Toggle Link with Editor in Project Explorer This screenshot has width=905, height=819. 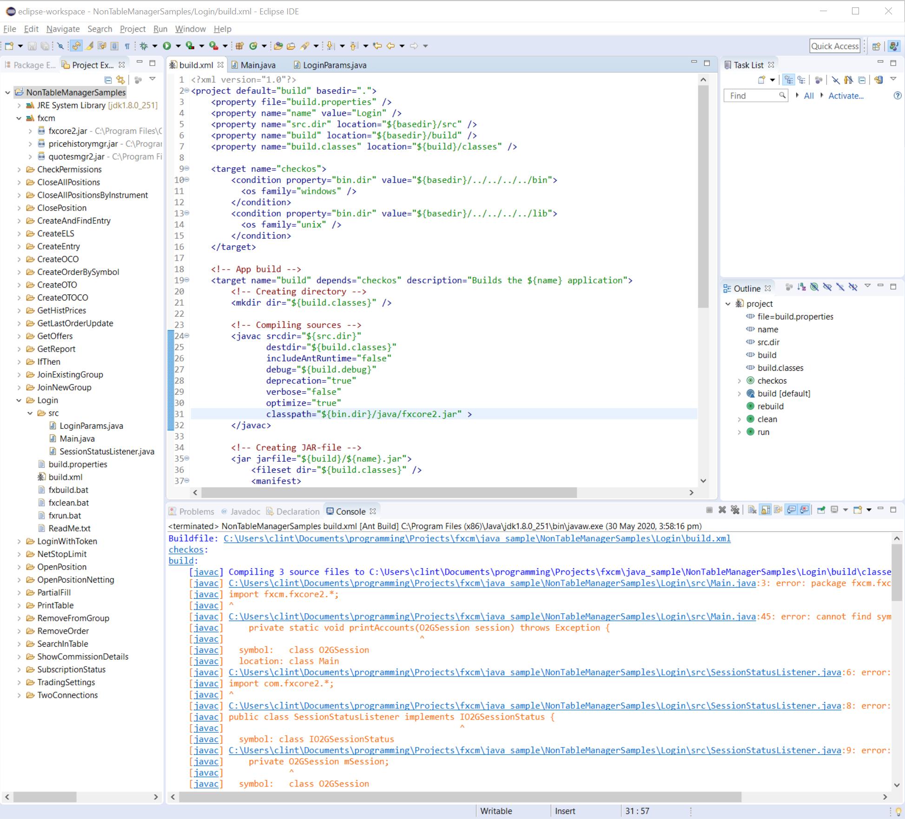(121, 79)
